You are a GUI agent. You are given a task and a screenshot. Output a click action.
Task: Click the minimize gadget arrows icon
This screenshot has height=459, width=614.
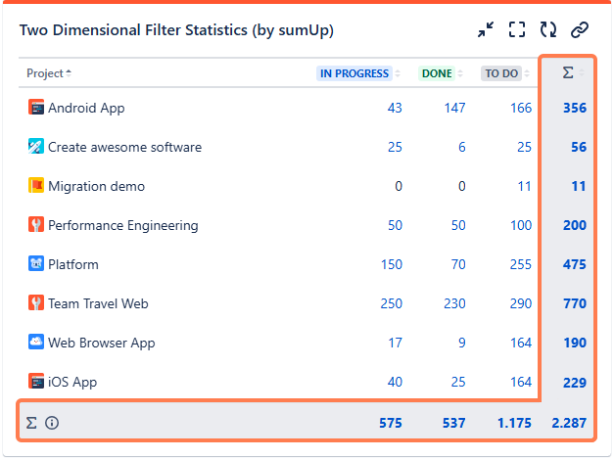(x=486, y=30)
